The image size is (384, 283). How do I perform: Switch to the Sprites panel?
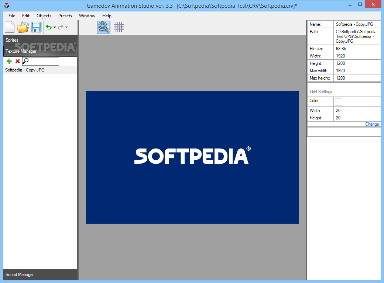click(40, 40)
